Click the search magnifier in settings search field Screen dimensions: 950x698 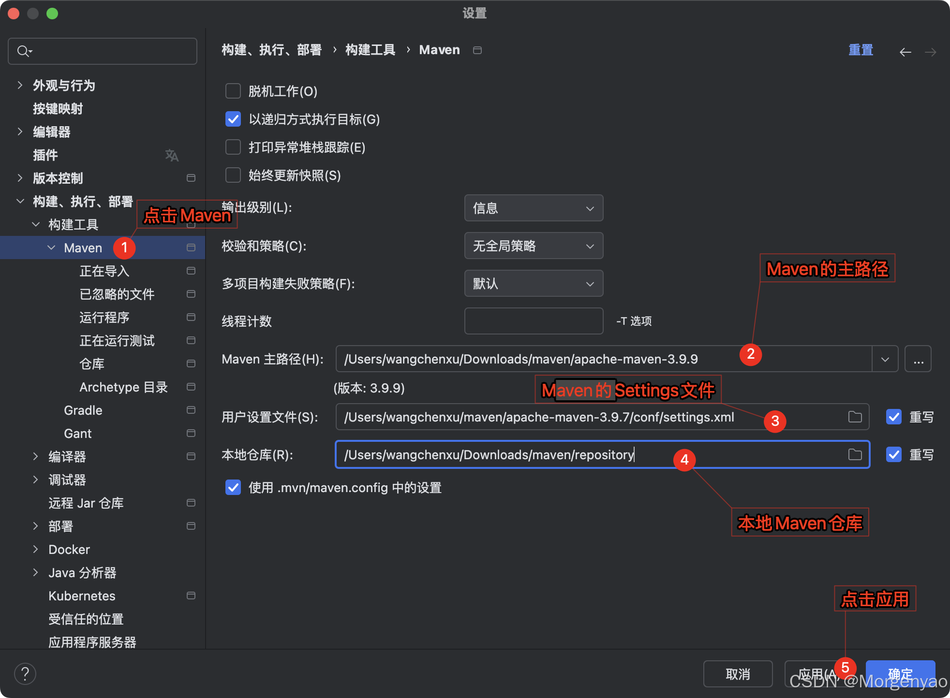(x=24, y=51)
